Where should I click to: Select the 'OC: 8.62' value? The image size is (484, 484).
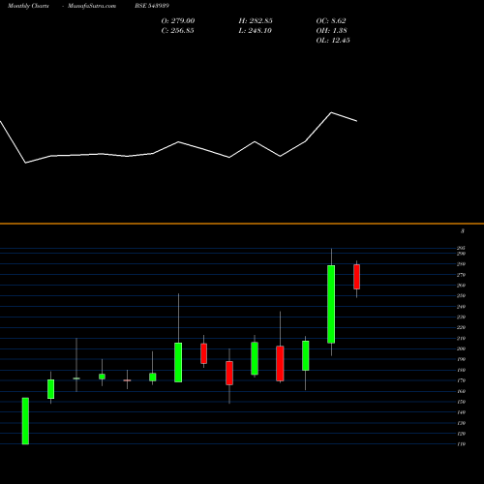point(331,21)
